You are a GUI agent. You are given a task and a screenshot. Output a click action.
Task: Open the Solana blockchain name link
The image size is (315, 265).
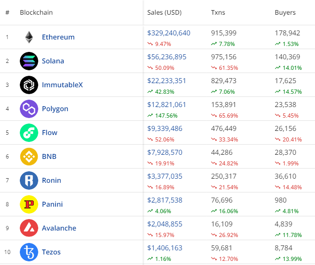53,61
